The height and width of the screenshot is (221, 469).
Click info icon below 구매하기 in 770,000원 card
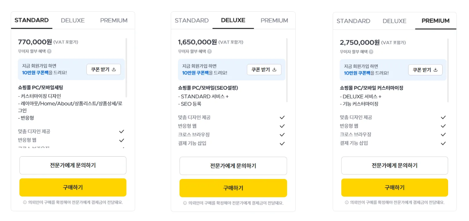(25, 202)
